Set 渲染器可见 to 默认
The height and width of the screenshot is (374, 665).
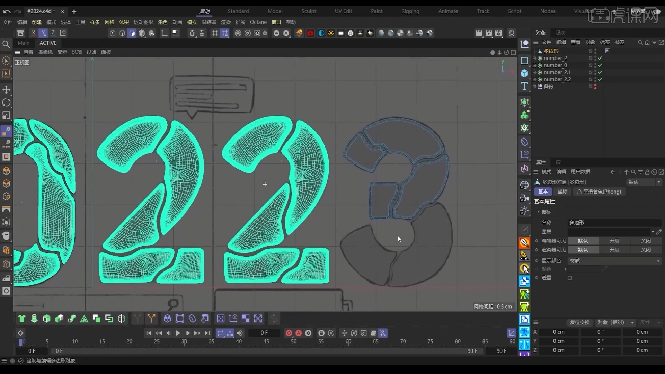pos(583,250)
